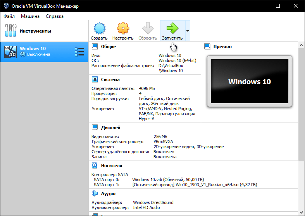Close the VirtualBox Manager window
This screenshot has width=305, height=216.
point(296,6)
